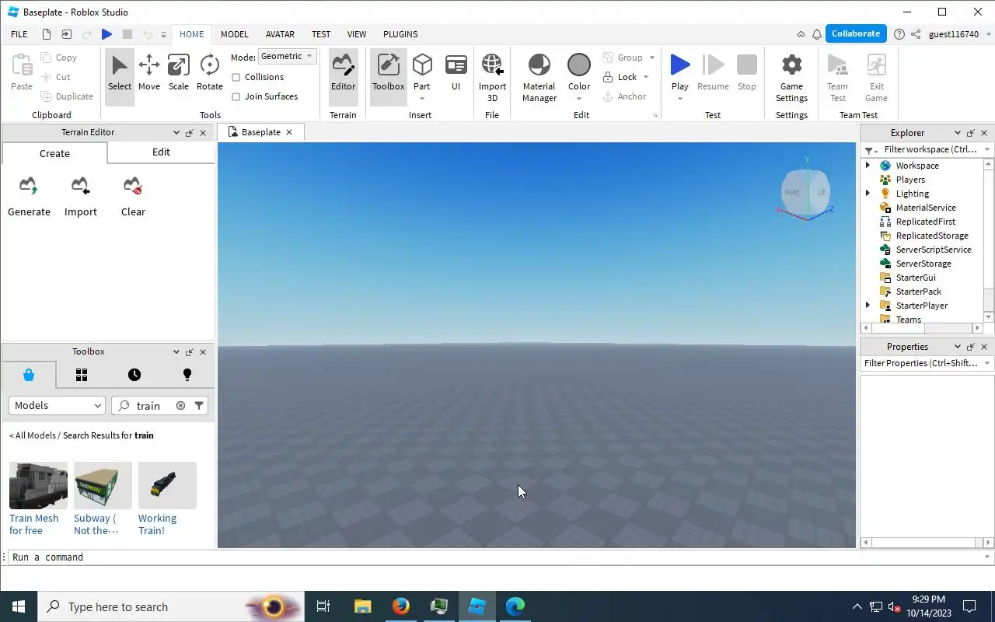Open Microsoft Edge from the taskbar
This screenshot has width=995, height=622.
(515, 606)
